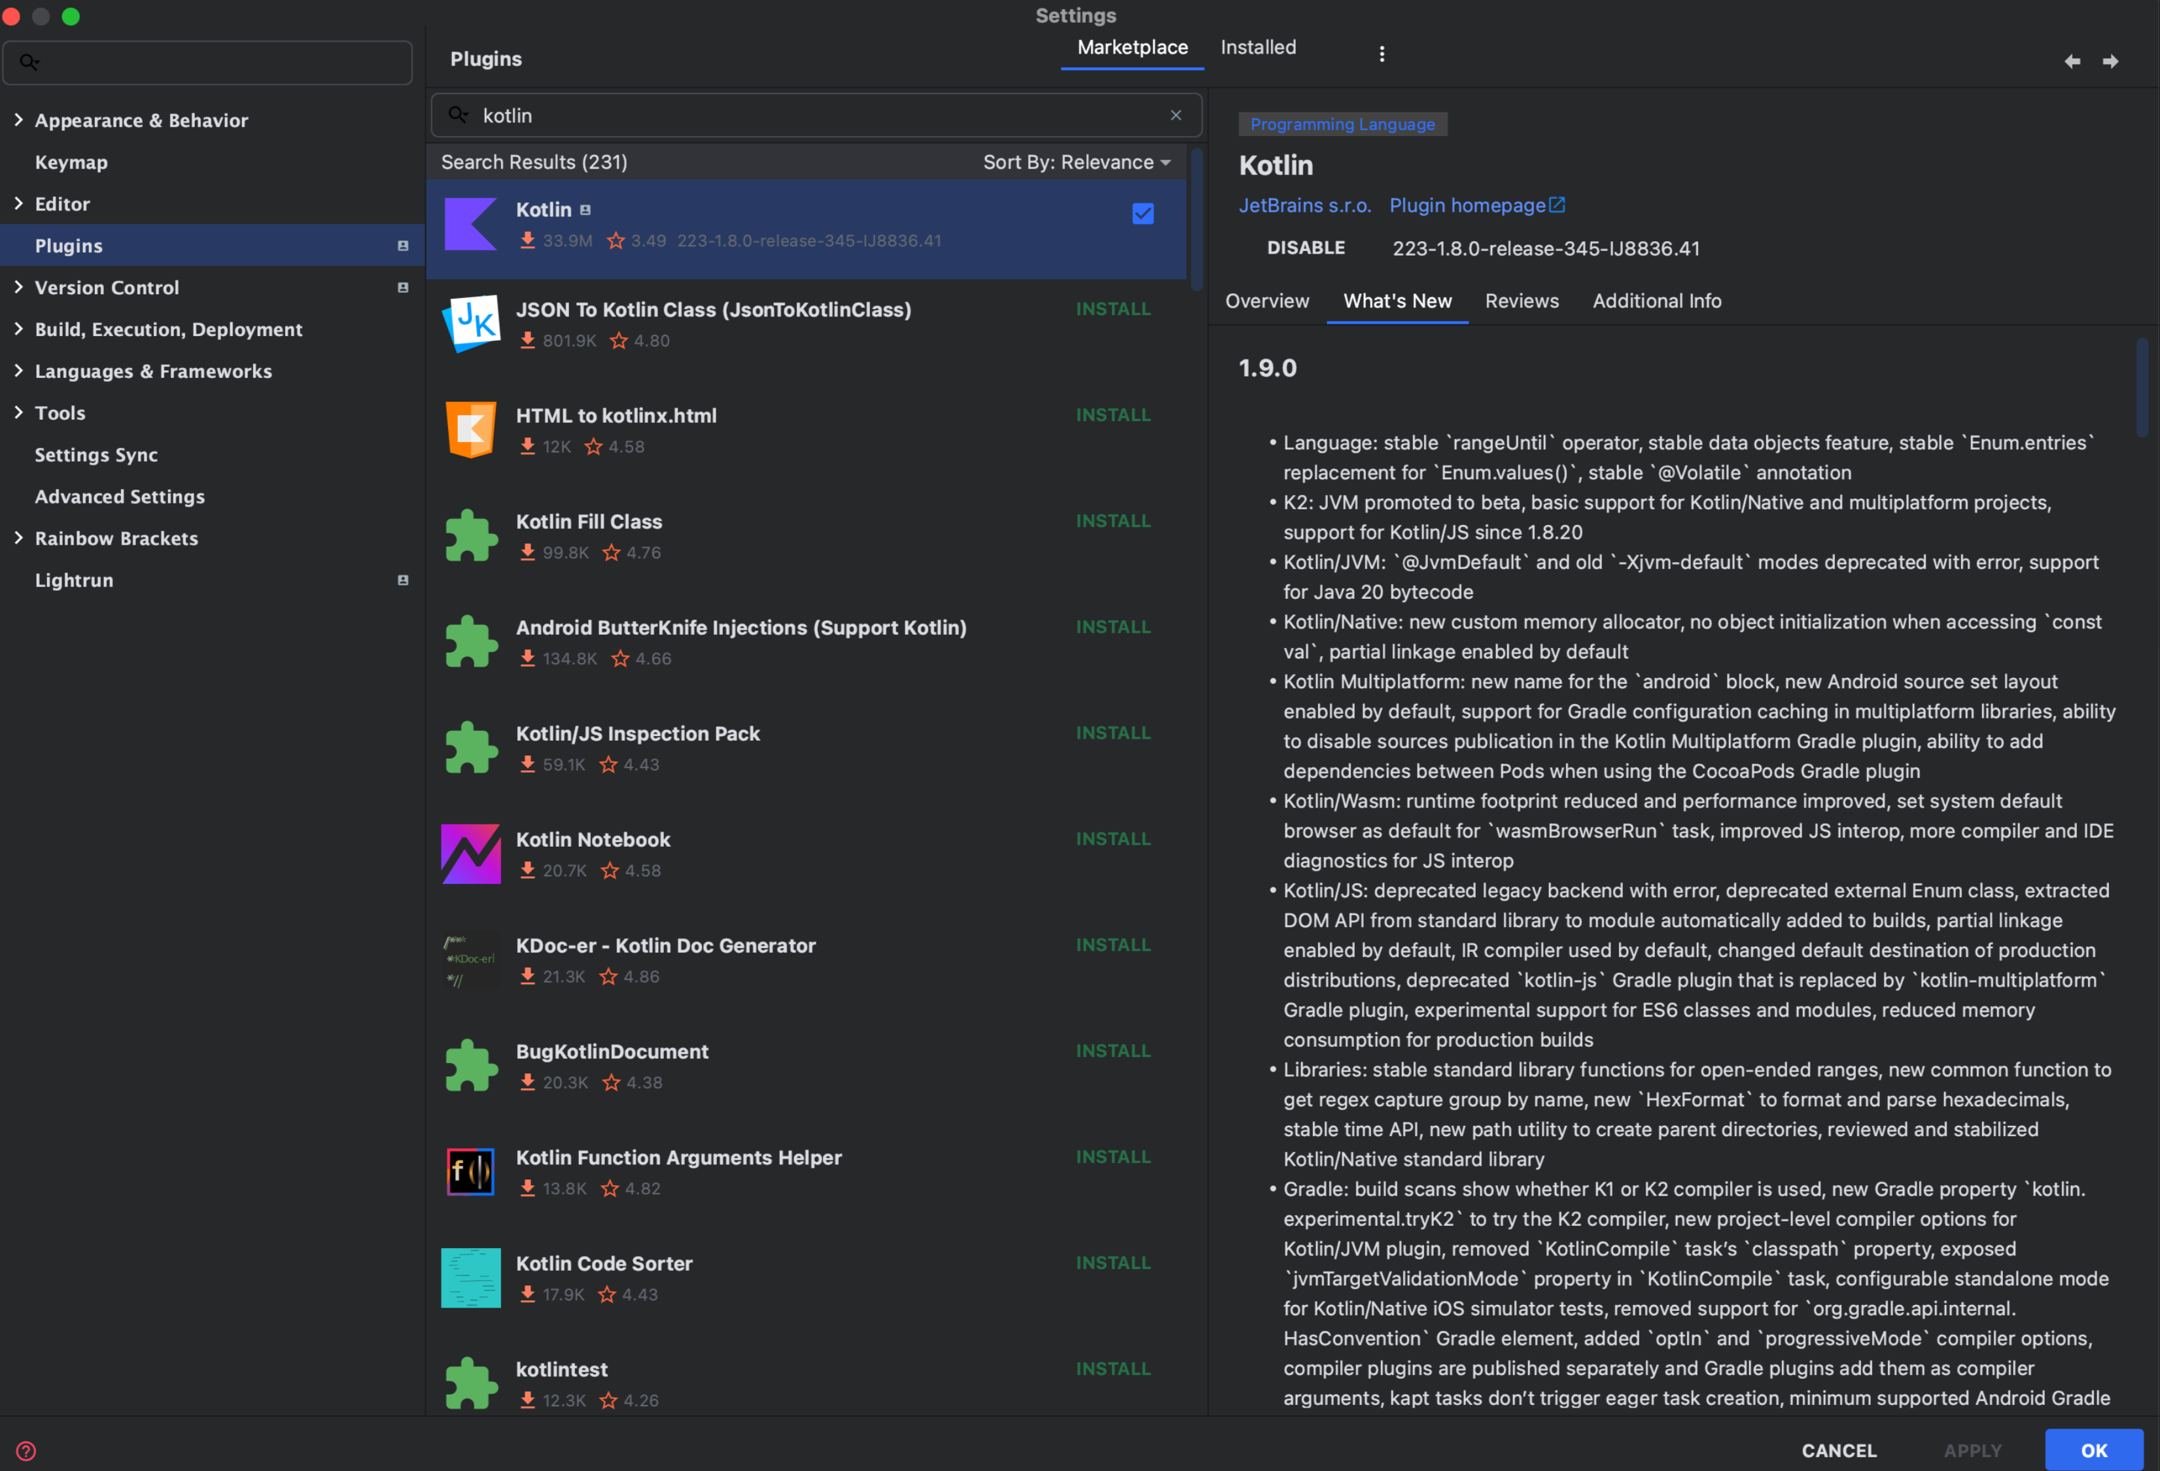The height and width of the screenshot is (1471, 2160).
Task: Switch to the Installed tab
Action: point(1257,47)
